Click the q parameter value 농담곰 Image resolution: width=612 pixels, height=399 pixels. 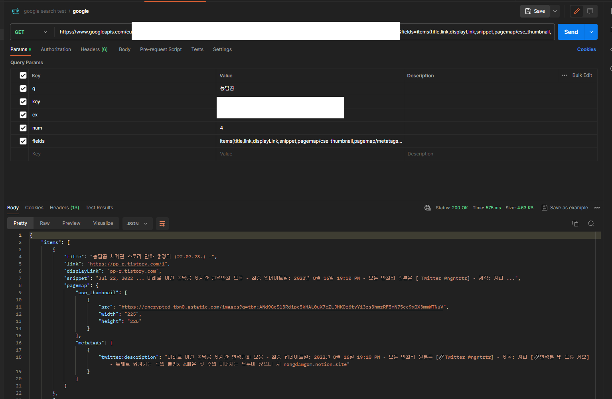(x=227, y=88)
